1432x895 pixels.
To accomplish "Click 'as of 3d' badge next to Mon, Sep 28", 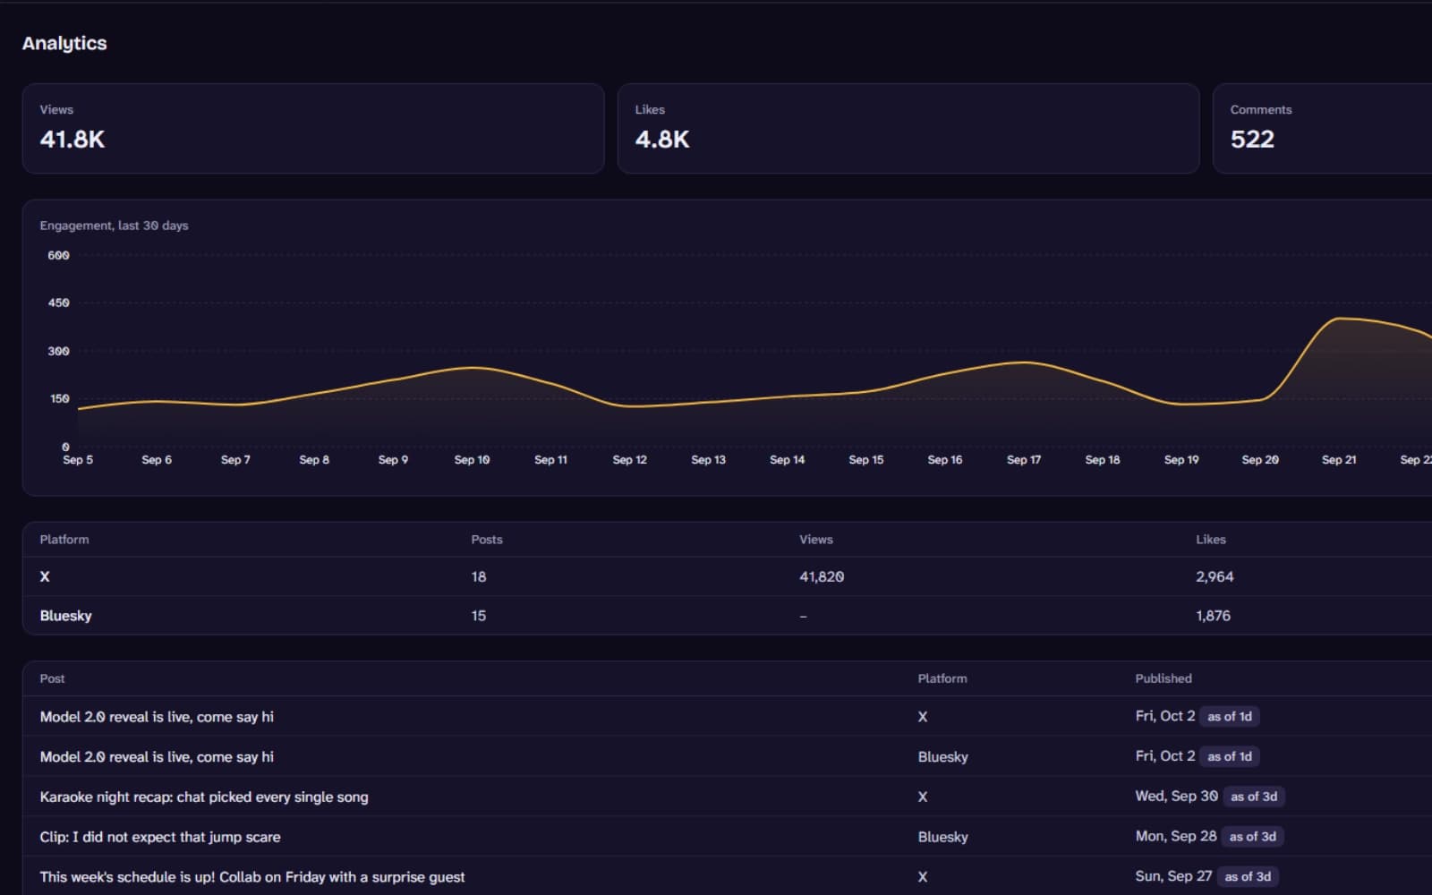I will (1252, 836).
